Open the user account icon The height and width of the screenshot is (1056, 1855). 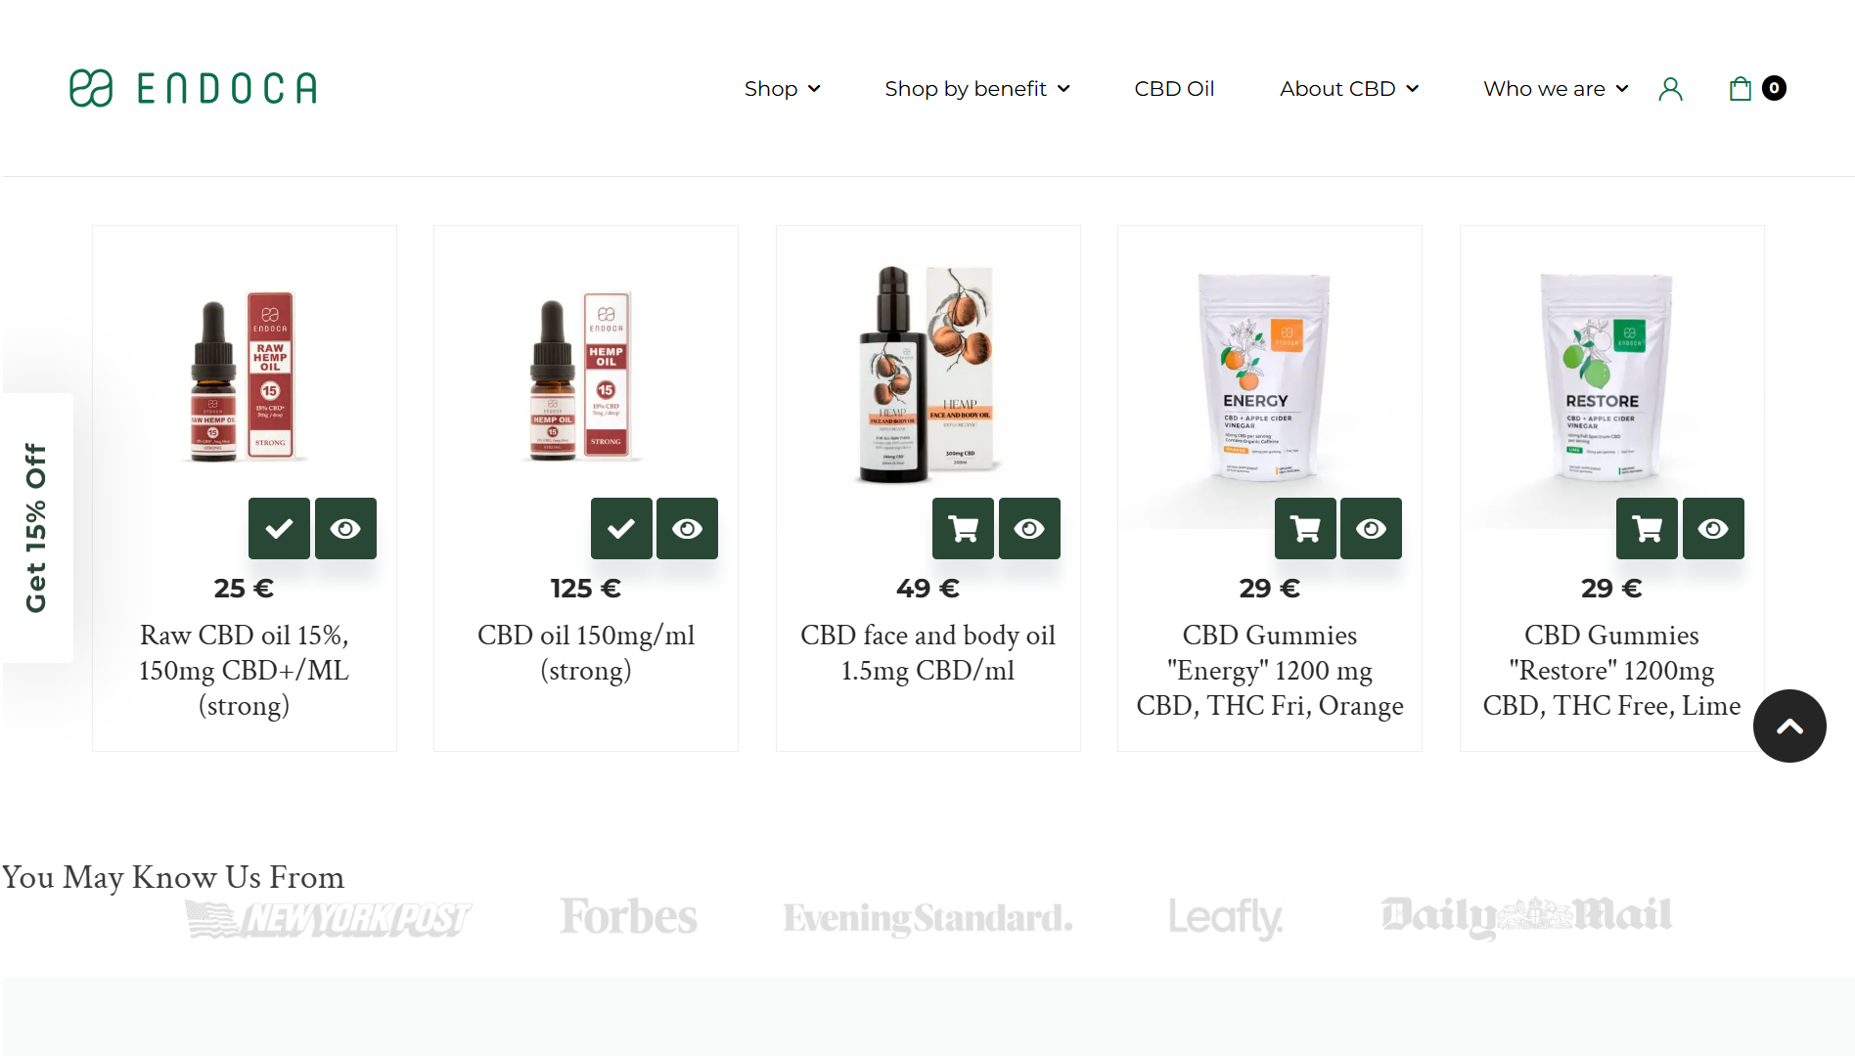1670,89
